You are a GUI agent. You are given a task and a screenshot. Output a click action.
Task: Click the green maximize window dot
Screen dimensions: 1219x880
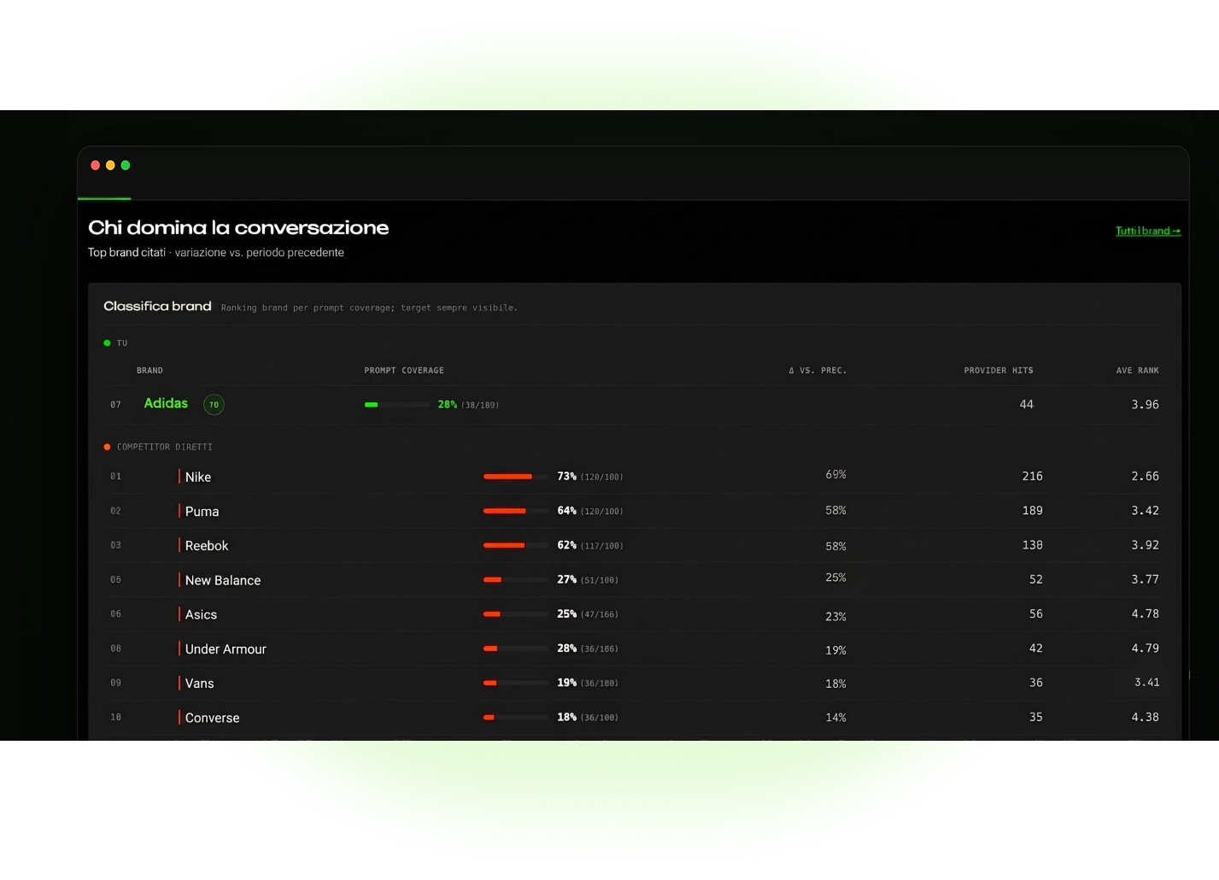coord(126,165)
